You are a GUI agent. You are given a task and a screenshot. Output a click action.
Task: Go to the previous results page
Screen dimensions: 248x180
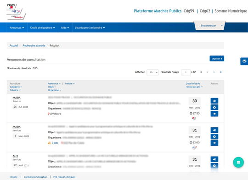[x=208, y=72]
